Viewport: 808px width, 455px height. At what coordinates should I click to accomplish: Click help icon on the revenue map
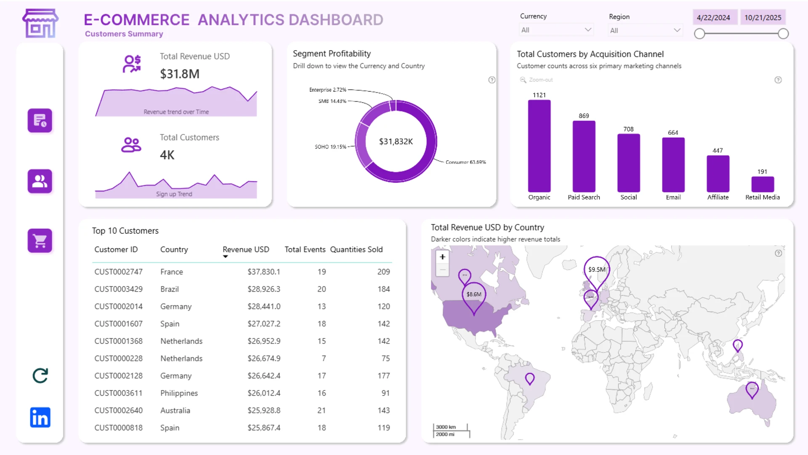click(779, 253)
